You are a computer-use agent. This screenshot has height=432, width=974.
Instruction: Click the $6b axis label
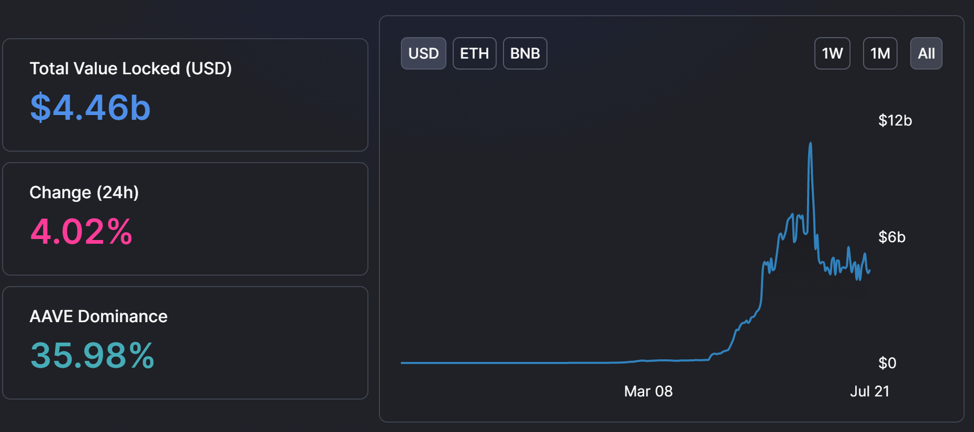pos(892,237)
